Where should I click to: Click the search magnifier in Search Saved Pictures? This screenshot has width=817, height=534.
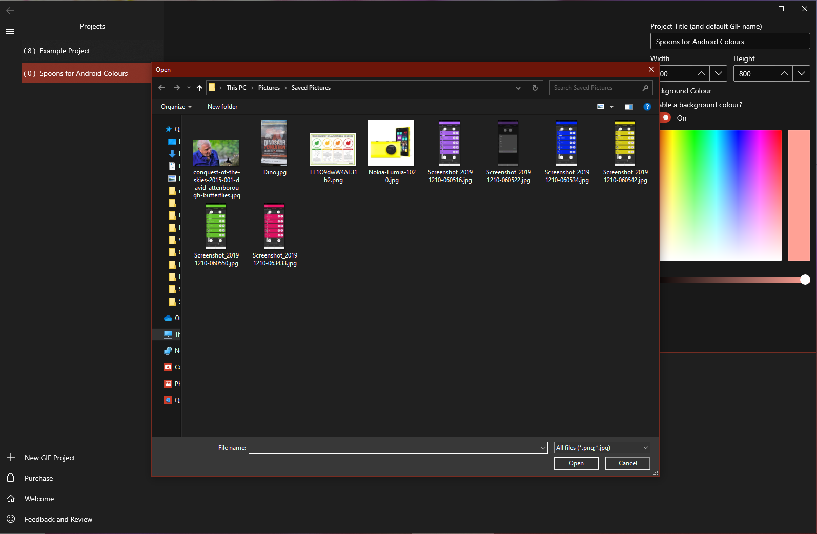[645, 88]
